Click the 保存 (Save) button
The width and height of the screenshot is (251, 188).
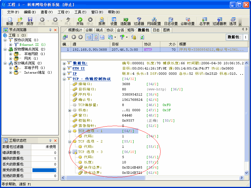31,20
